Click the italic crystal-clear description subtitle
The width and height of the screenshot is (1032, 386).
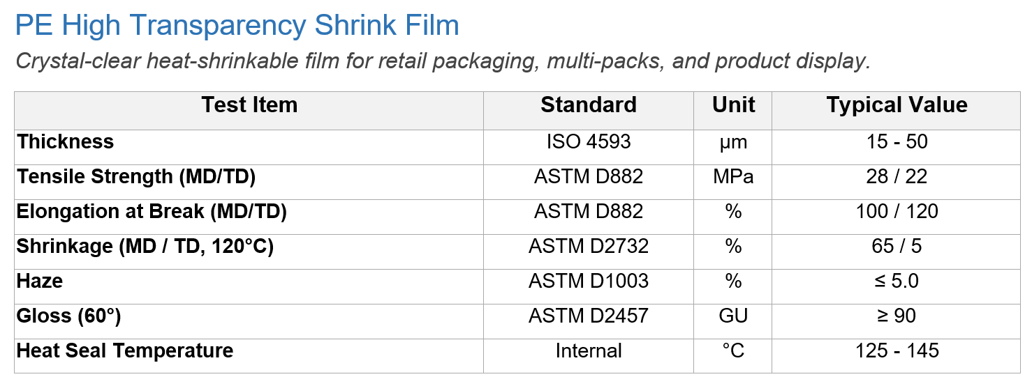coord(443,61)
